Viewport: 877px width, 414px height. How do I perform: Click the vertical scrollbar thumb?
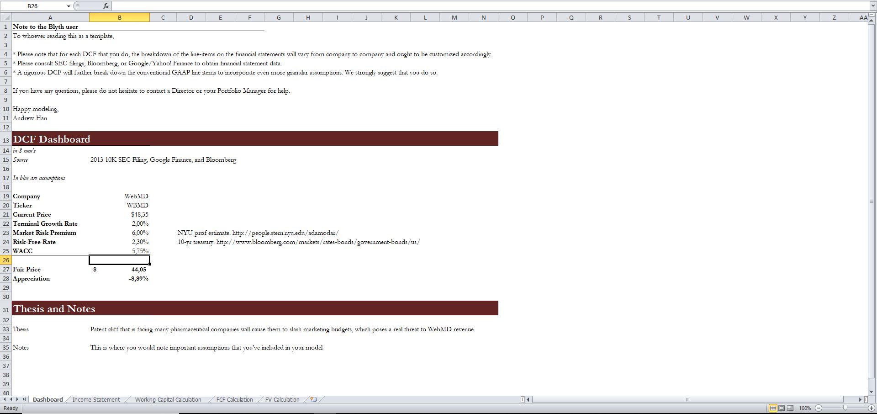871,202
